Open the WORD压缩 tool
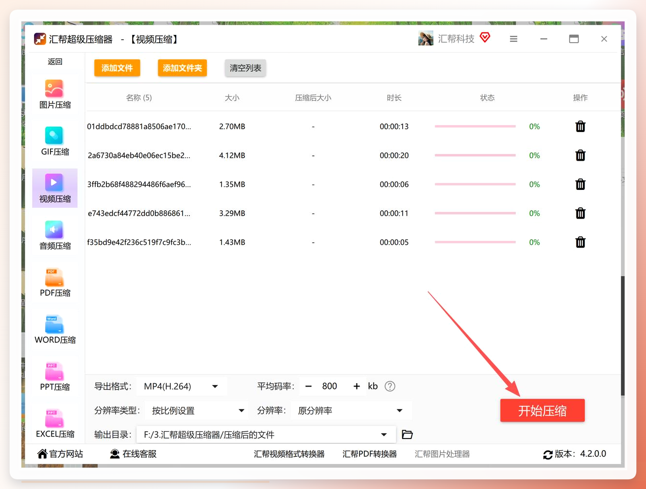 coord(55,330)
